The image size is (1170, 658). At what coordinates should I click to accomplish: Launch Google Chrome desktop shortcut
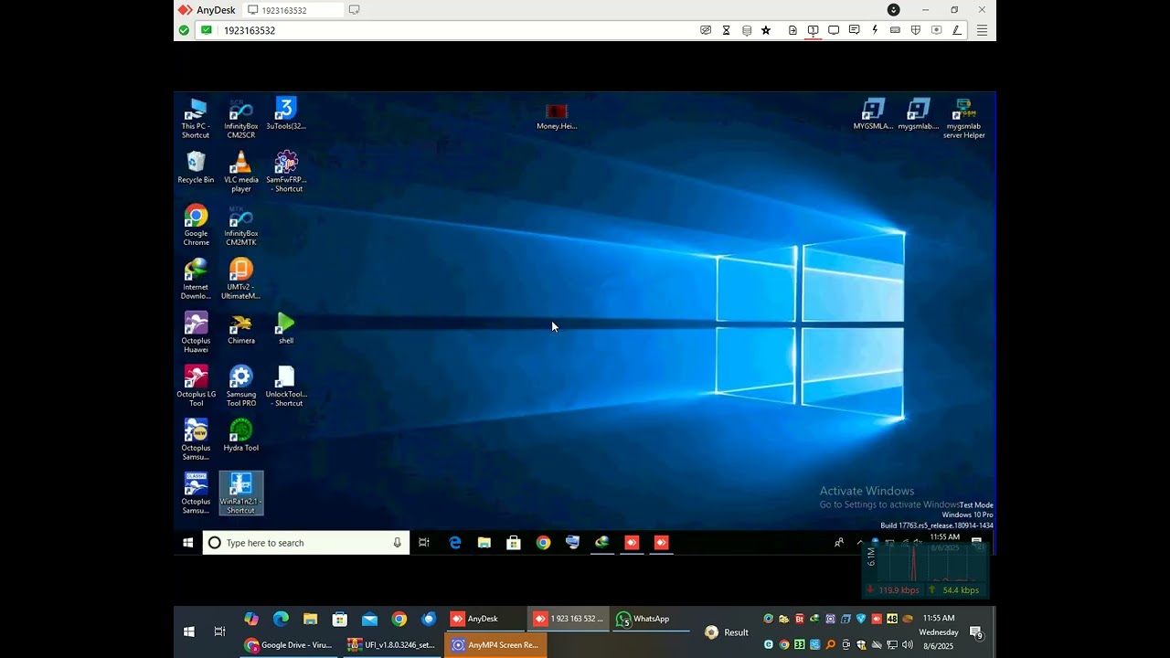pyautogui.click(x=196, y=226)
